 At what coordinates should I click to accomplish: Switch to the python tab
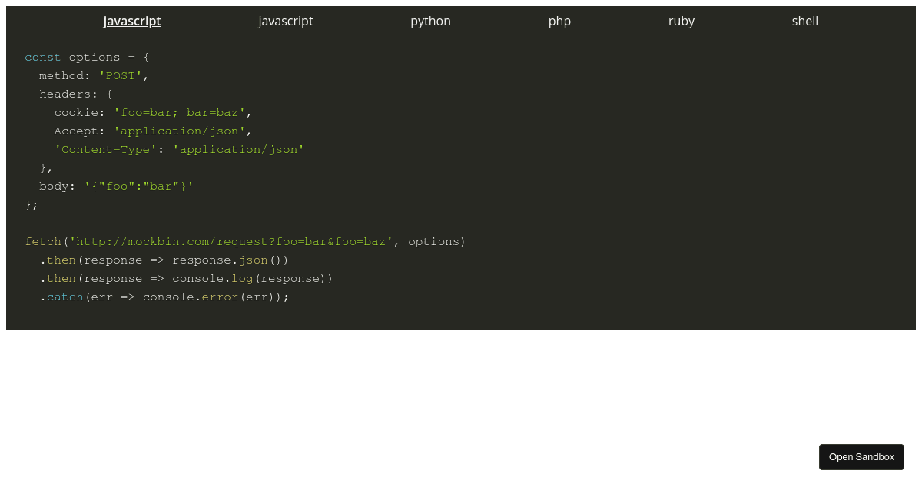tap(430, 21)
